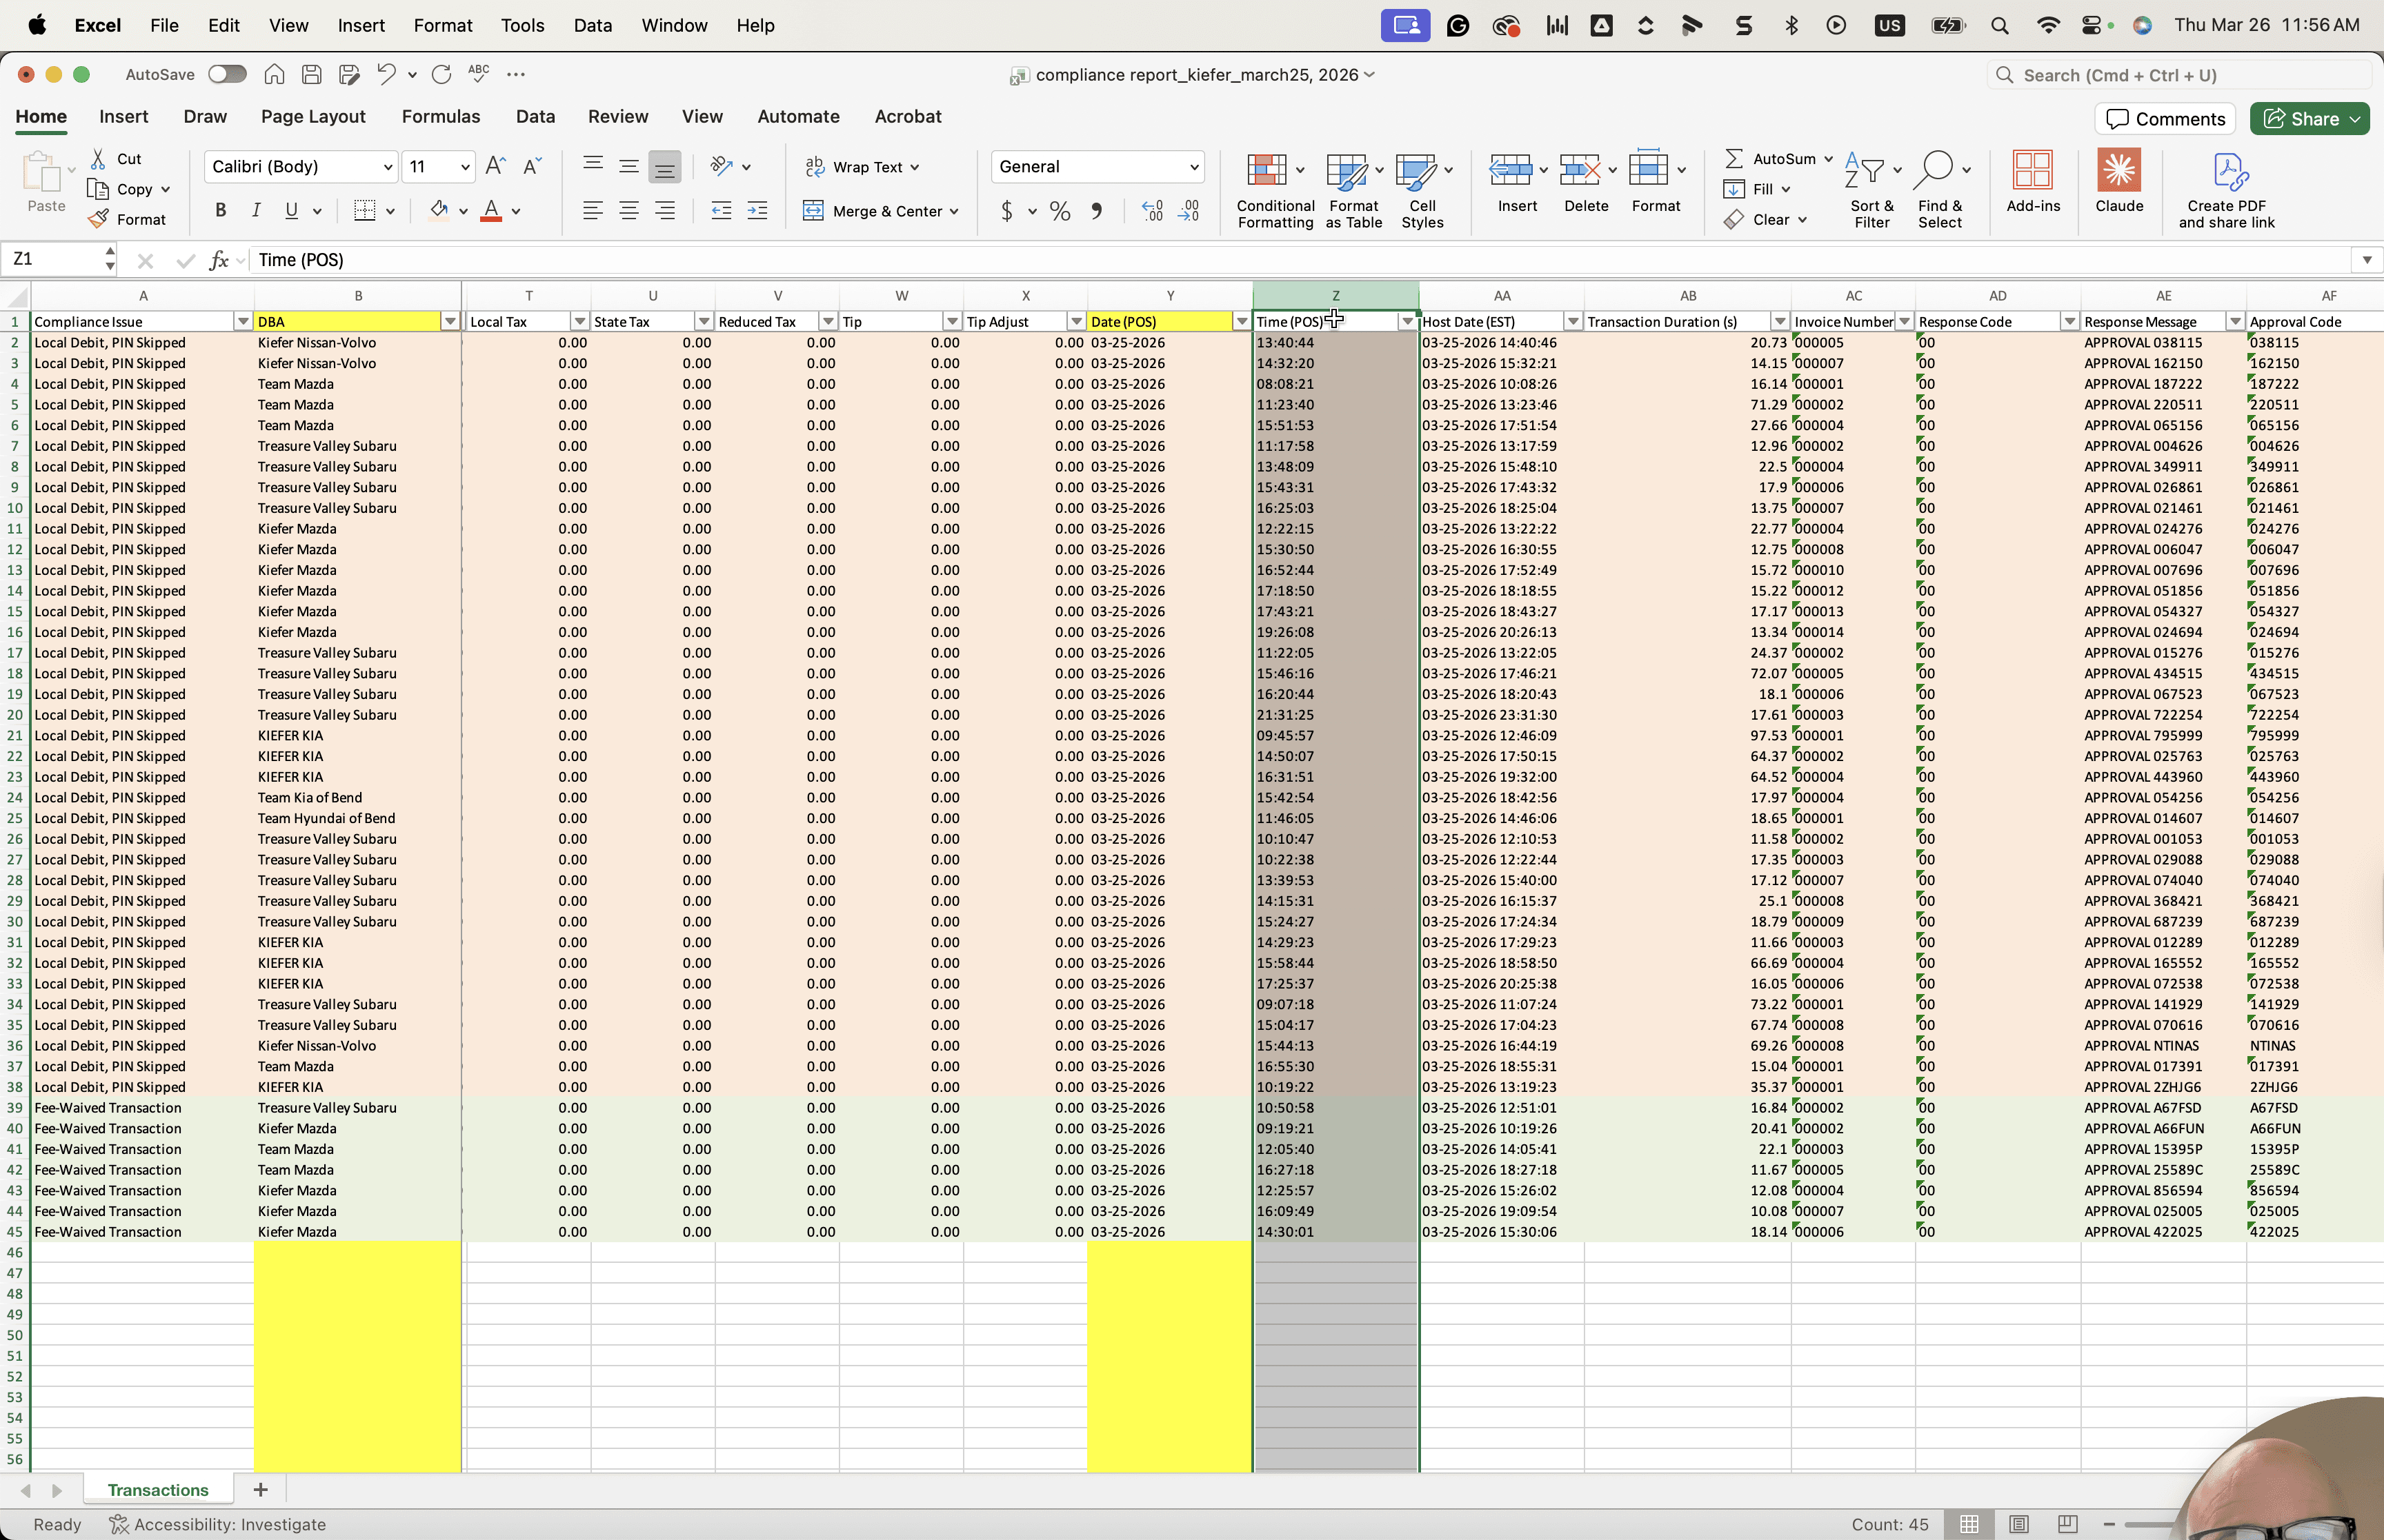
Task: Click the Name Box showing Z1
Action: (x=53, y=259)
